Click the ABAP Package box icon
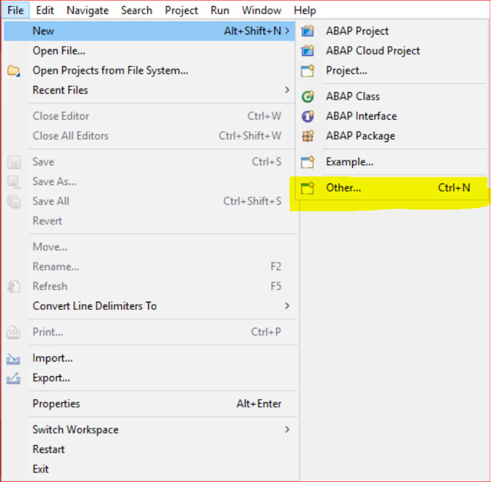Screen dimensions: 491x482 tap(308, 136)
